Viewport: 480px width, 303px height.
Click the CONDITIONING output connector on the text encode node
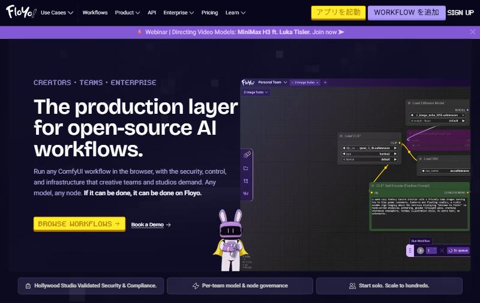pyautogui.click(x=467, y=192)
